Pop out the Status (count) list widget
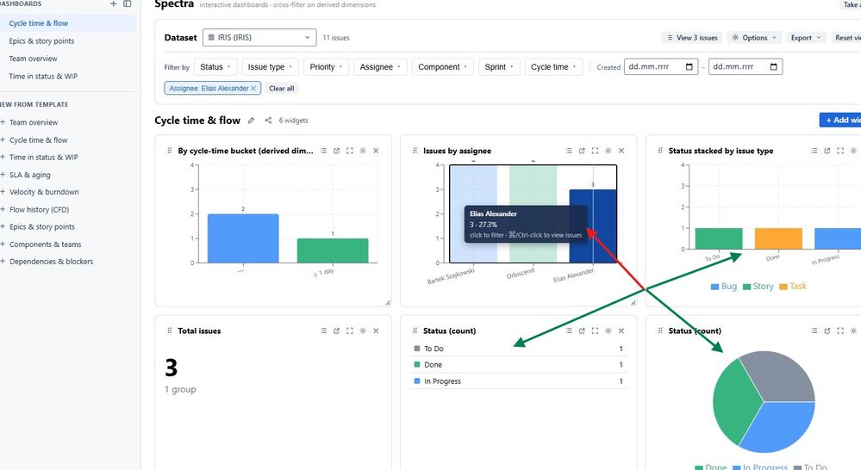Image resolution: width=861 pixels, height=470 pixels. pyautogui.click(x=582, y=331)
